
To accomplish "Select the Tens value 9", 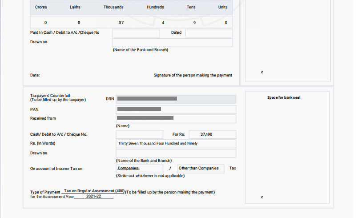I will pyautogui.click(x=194, y=22).
